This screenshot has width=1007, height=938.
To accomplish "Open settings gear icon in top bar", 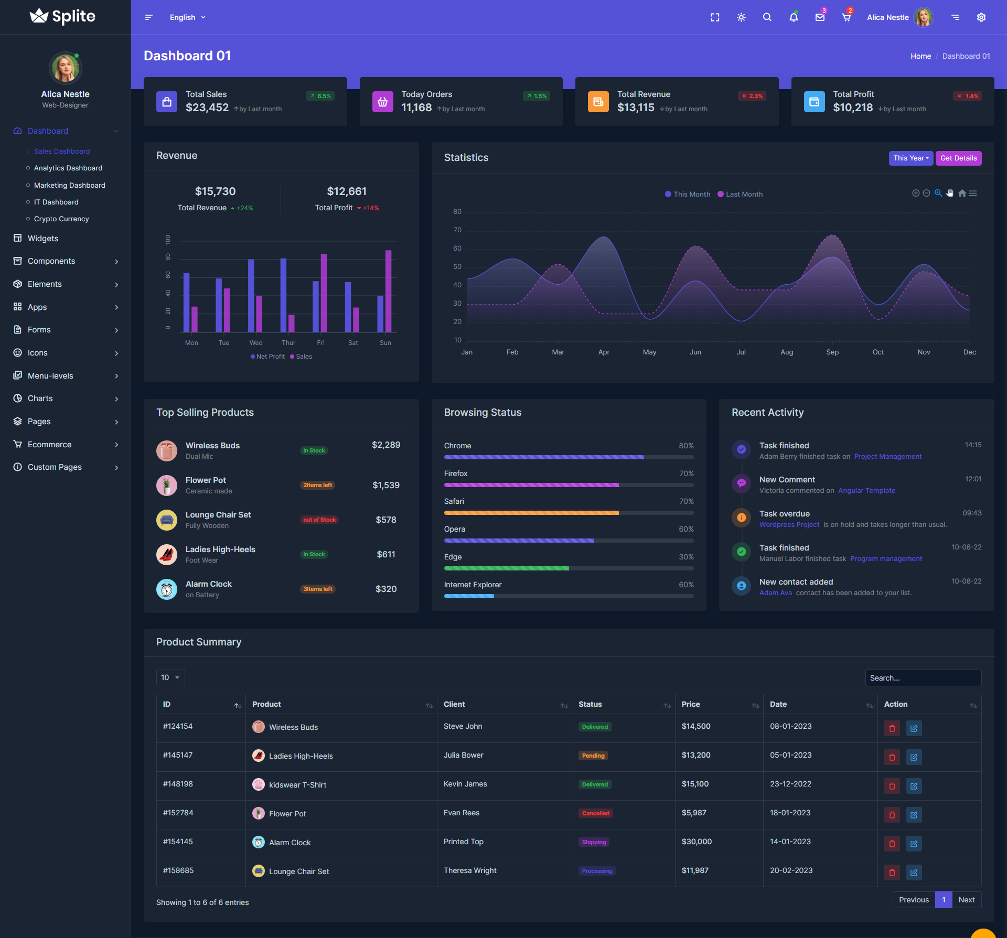I will (x=981, y=17).
